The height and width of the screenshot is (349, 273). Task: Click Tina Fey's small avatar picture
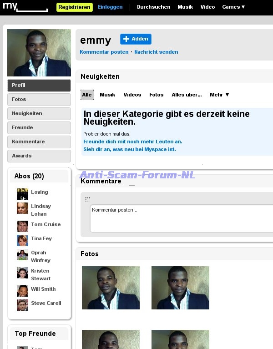(22, 240)
